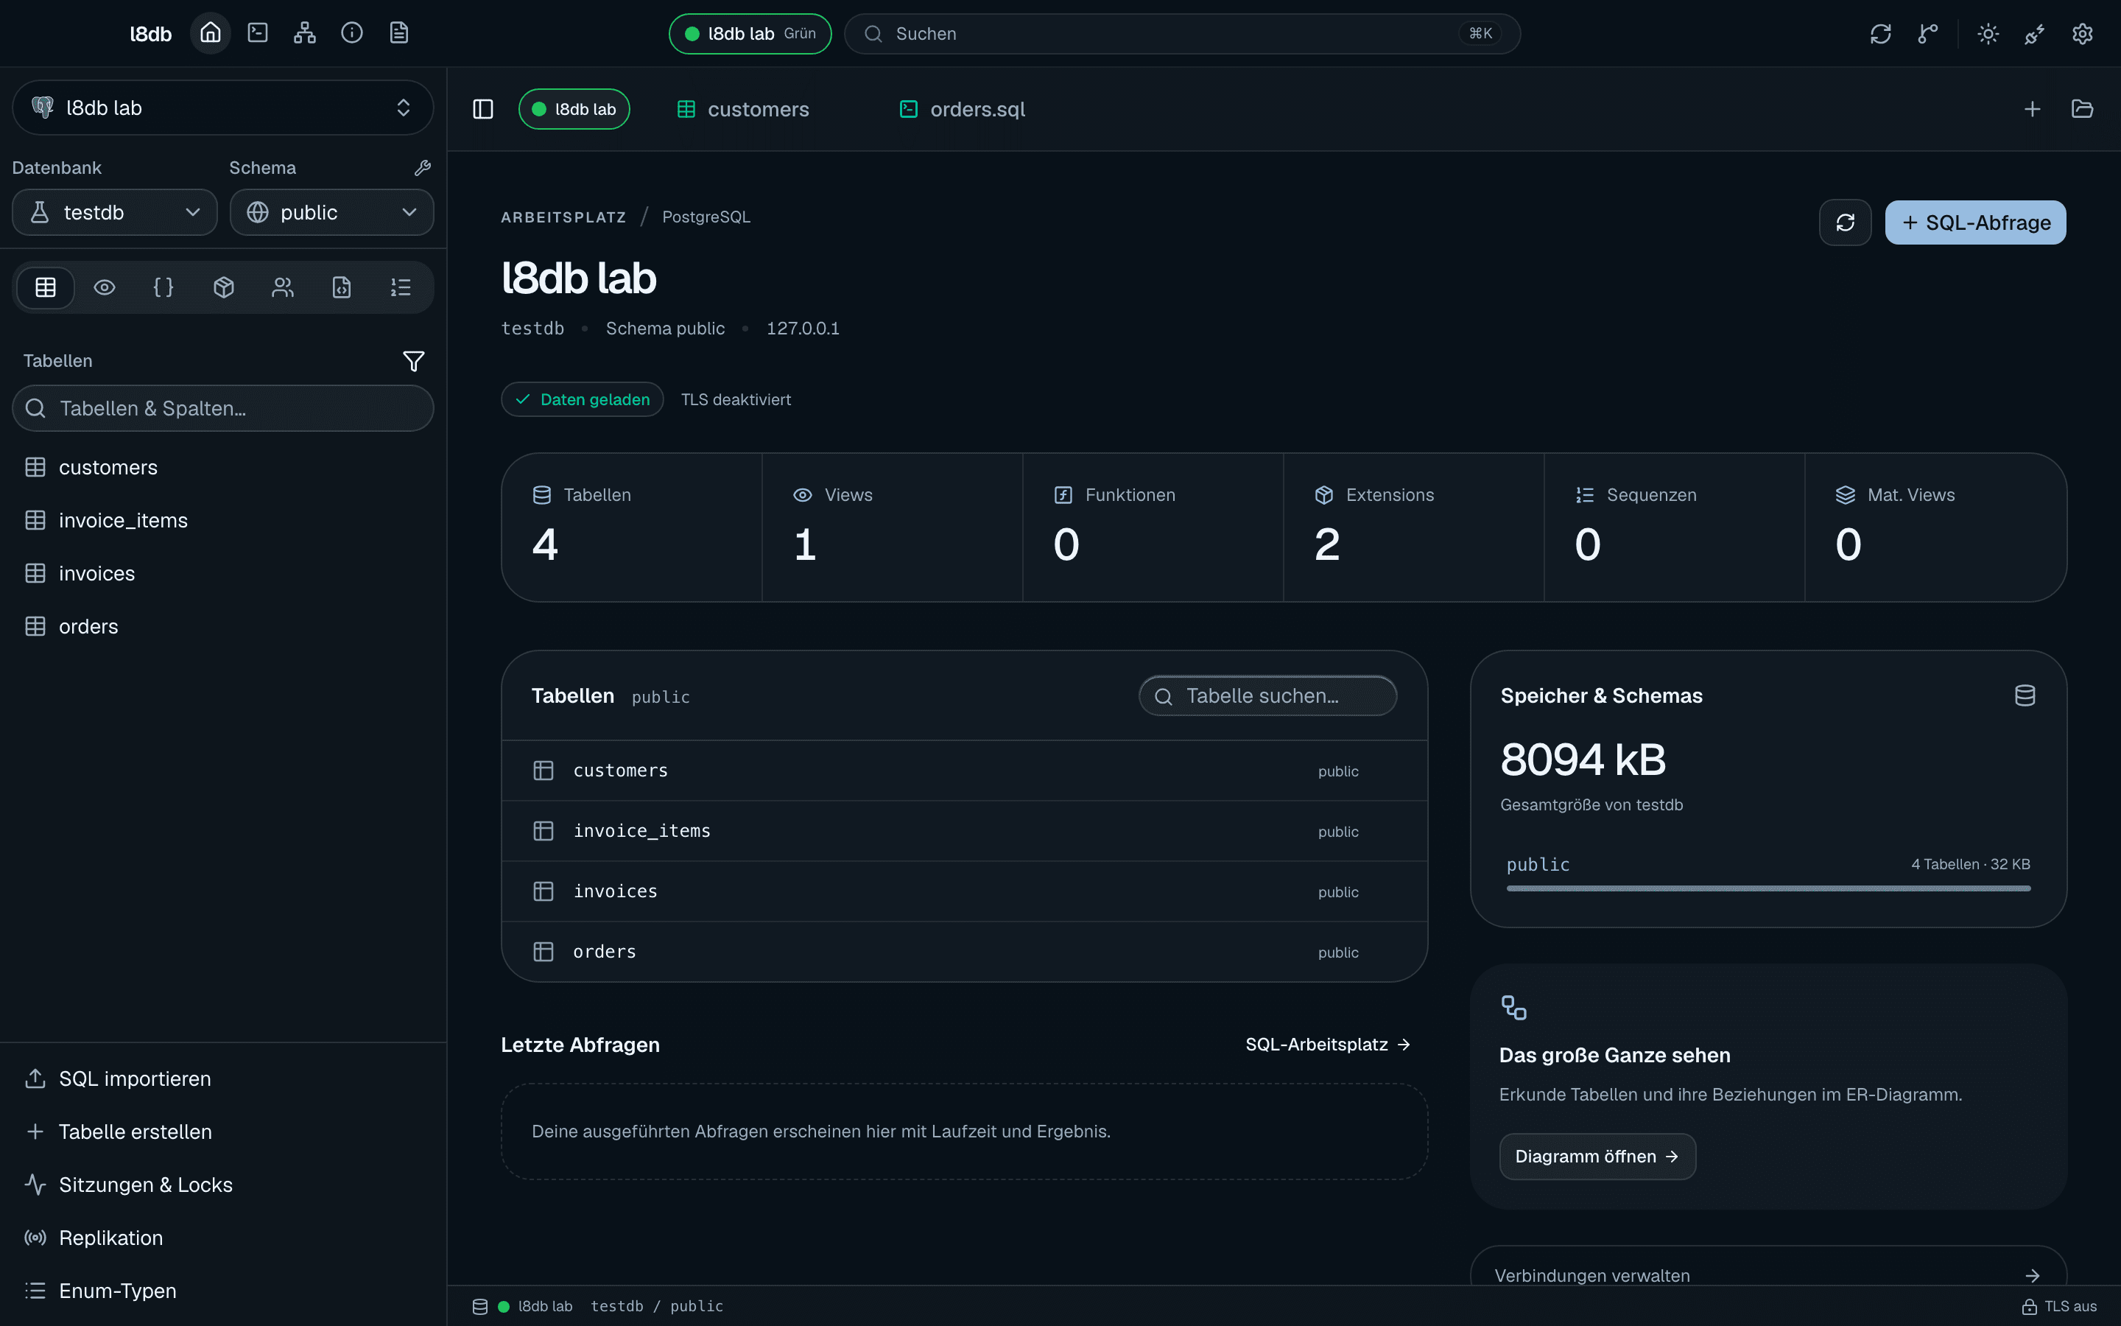This screenshot has width=2121, height=1326.
Task: Open the home workspace icon
Action: coord(211,33)
